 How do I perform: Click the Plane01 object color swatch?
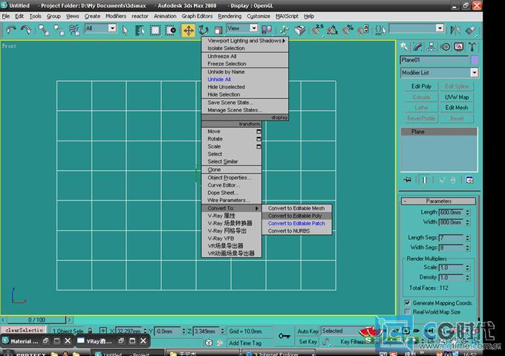(475, 60)
